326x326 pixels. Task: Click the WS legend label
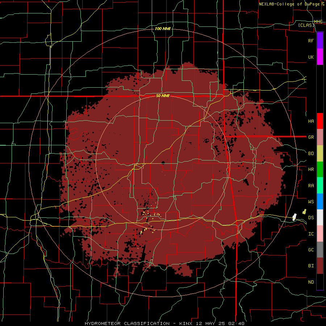pos(311,202)
